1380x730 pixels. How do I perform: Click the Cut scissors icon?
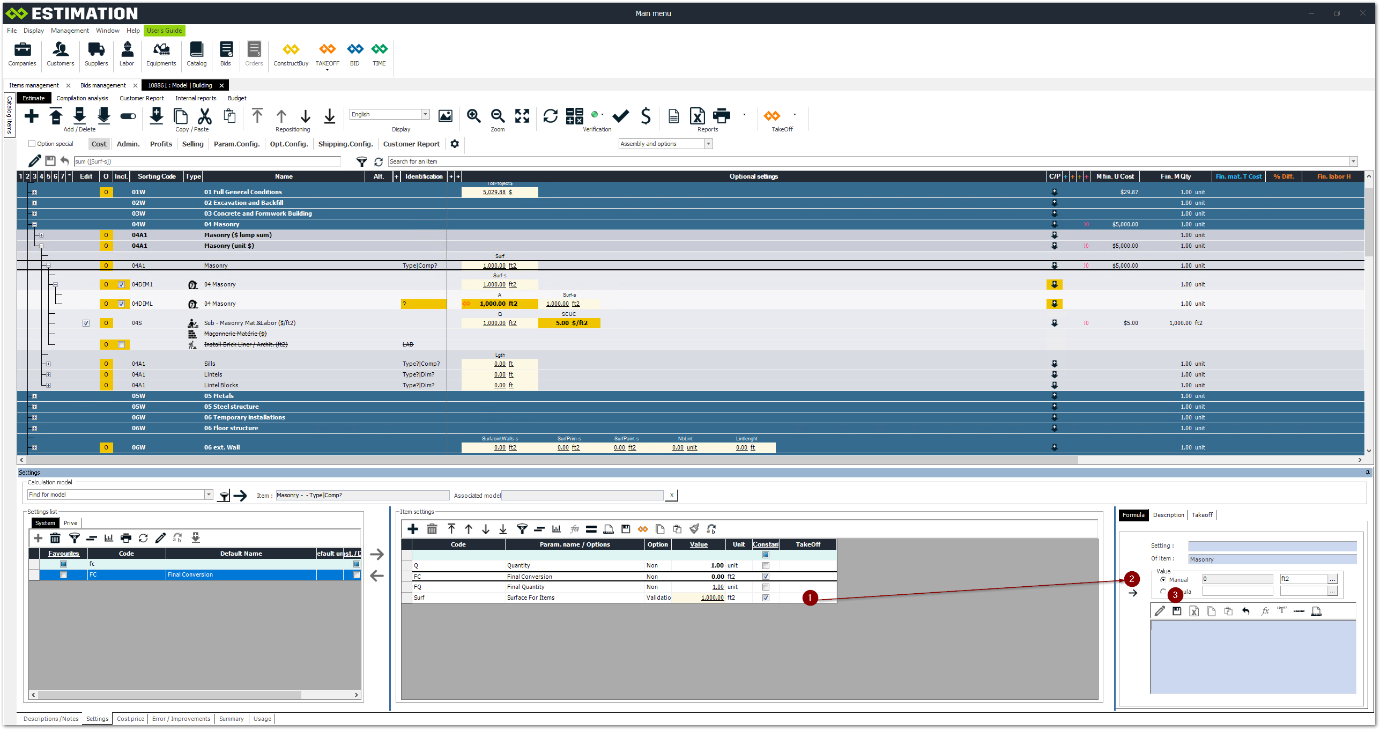tap(205, 116)
